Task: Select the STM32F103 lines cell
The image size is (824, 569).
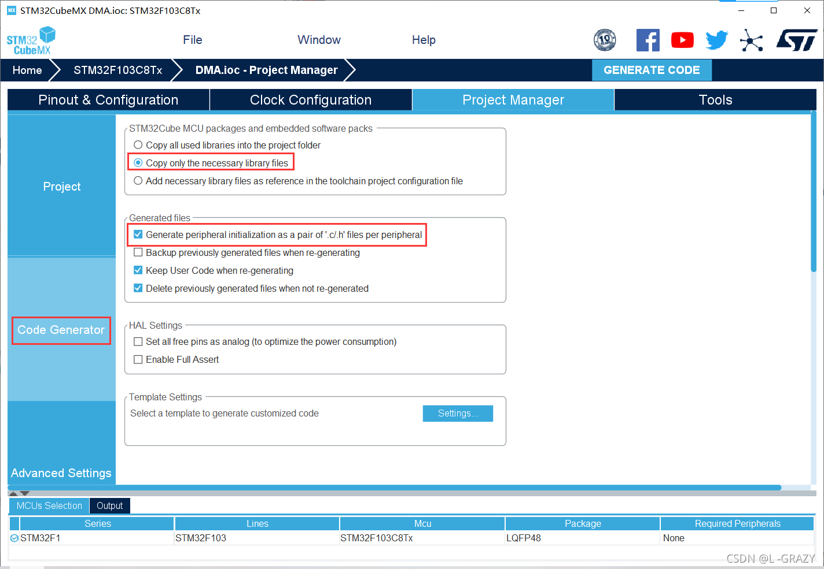Action: coord(257,538)
